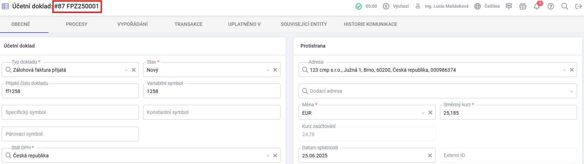This screenshot has height=164, width=584.
Task: Clear the Typ dokladu field value
Action: coord(134,70)
